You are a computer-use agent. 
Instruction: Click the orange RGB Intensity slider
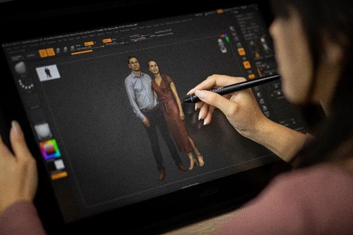pos(82,51)
